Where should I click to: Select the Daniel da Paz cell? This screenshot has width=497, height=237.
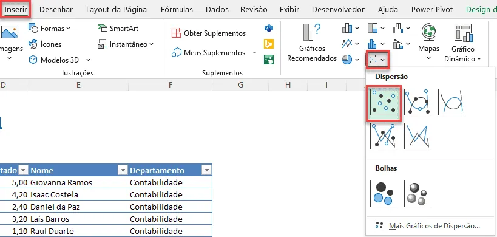(78, 207)
